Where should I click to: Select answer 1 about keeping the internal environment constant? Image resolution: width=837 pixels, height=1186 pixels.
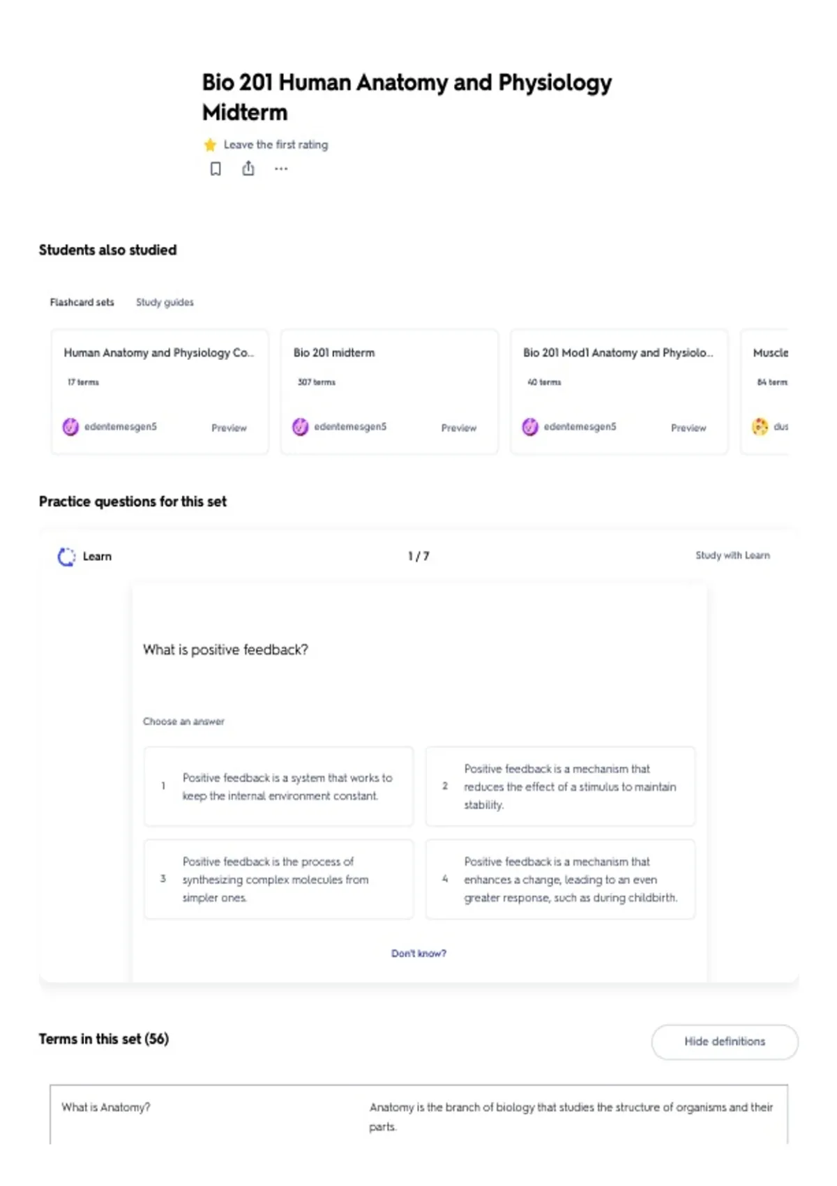[x=278, y=786]
